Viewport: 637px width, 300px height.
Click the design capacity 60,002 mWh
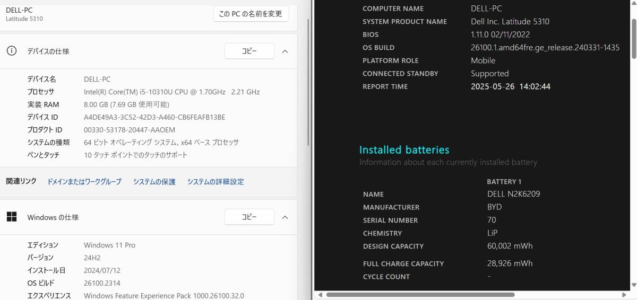[x=510, y=246]
